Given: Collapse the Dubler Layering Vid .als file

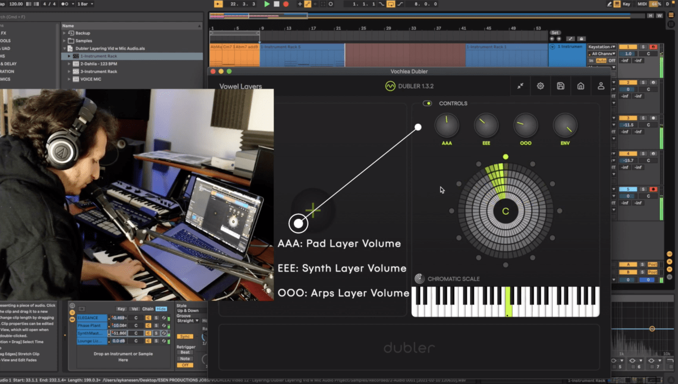Looking at the screenshot, I should click(64, 49).
